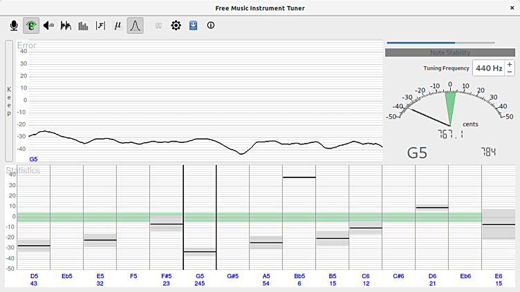520x292 pixels.
Task: Click the blue download save icon
Action: 193,26
